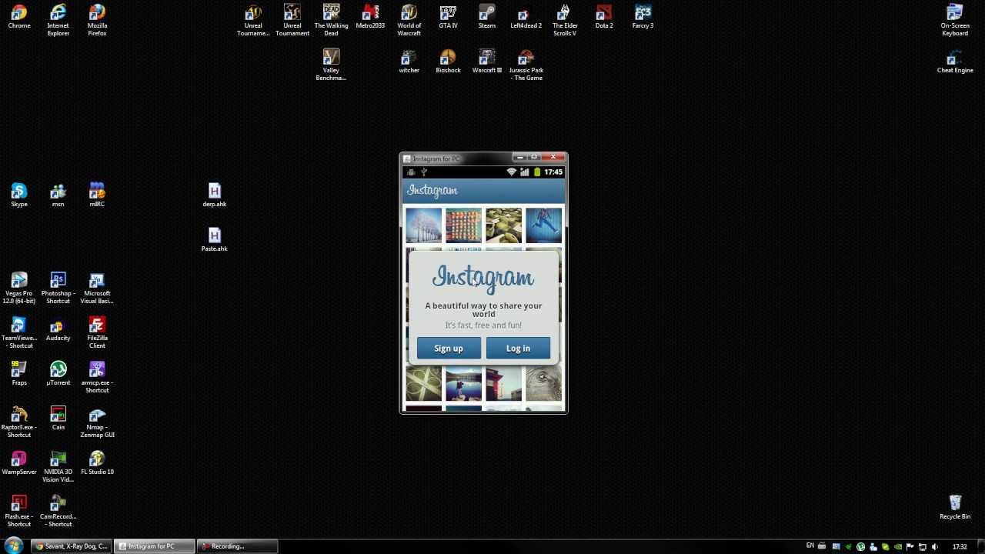Image resolution: width=985 pixels, height=554 pixels.
Task: Select the Flash.exe shortcut icon
Action: (x=19, y=511)
